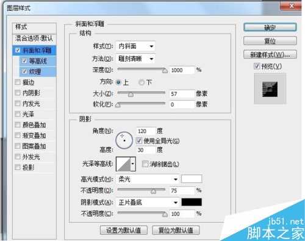Image resolution: width=305 pixels, height=241 pixels.
Task: Click the 新建样式(W)... button
Action: pos(270,54)
